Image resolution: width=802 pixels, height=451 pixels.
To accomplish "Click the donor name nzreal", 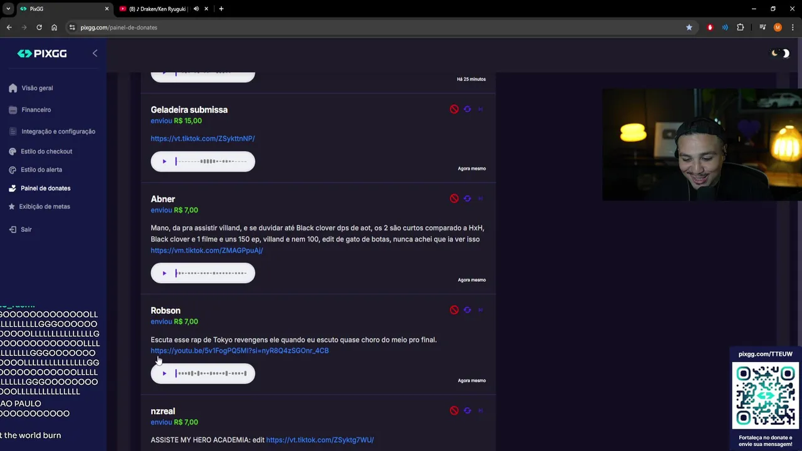I will click(x=163, y=412).
